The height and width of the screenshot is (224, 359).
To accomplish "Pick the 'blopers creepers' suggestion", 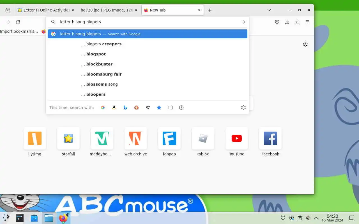I will tap(148, 44).
